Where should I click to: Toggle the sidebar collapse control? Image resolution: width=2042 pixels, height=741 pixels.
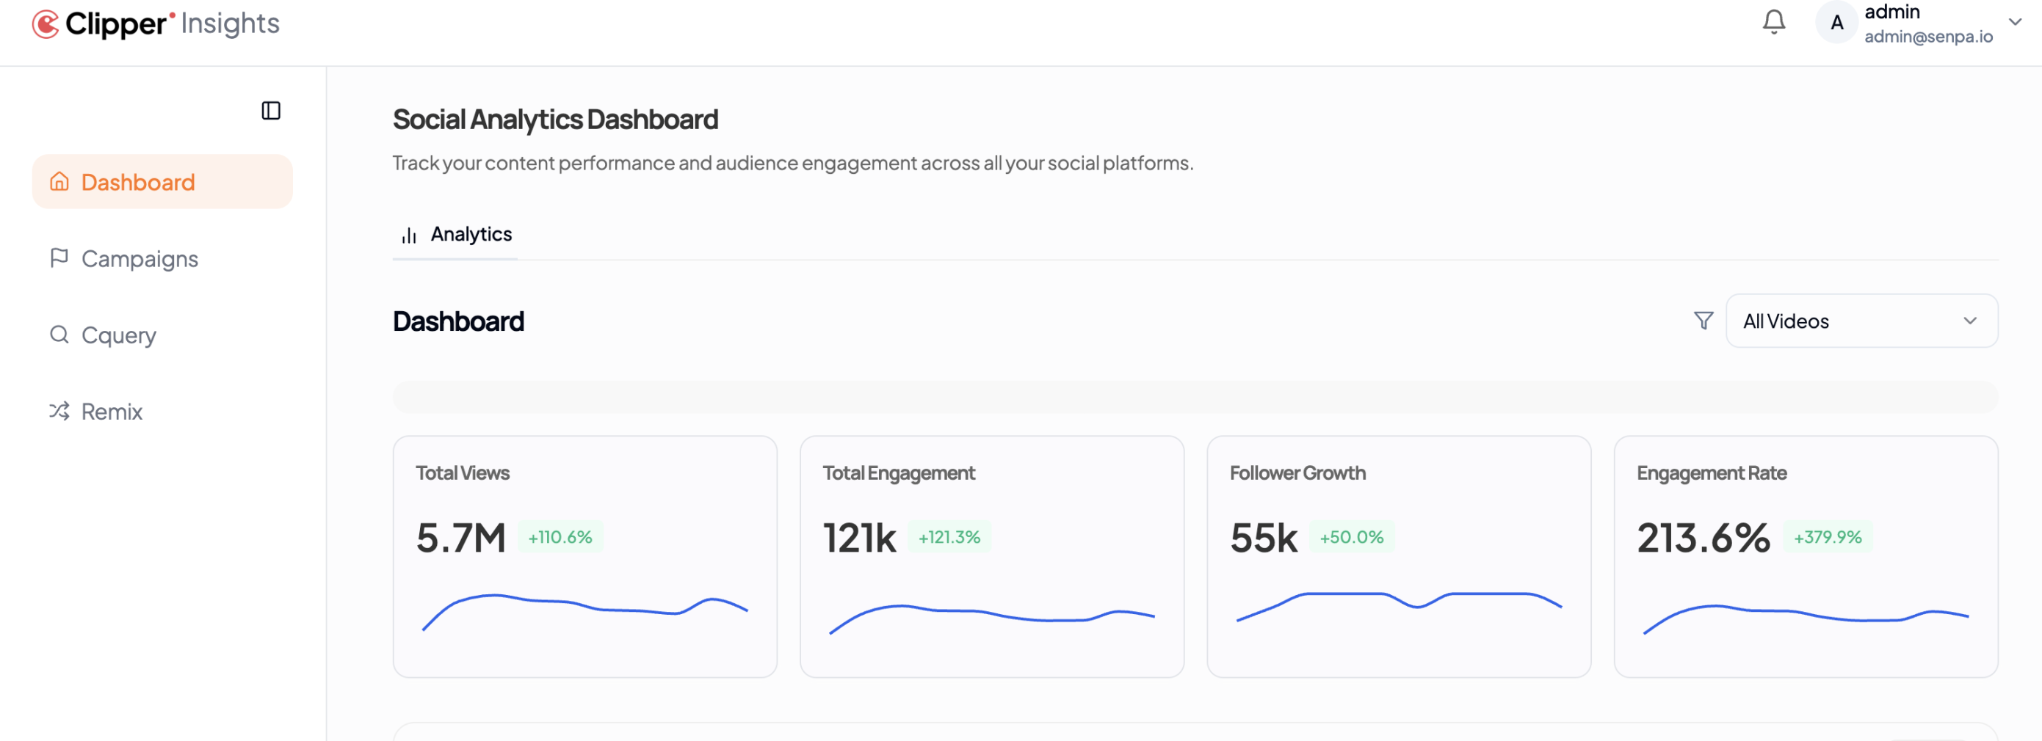[270, 110]
